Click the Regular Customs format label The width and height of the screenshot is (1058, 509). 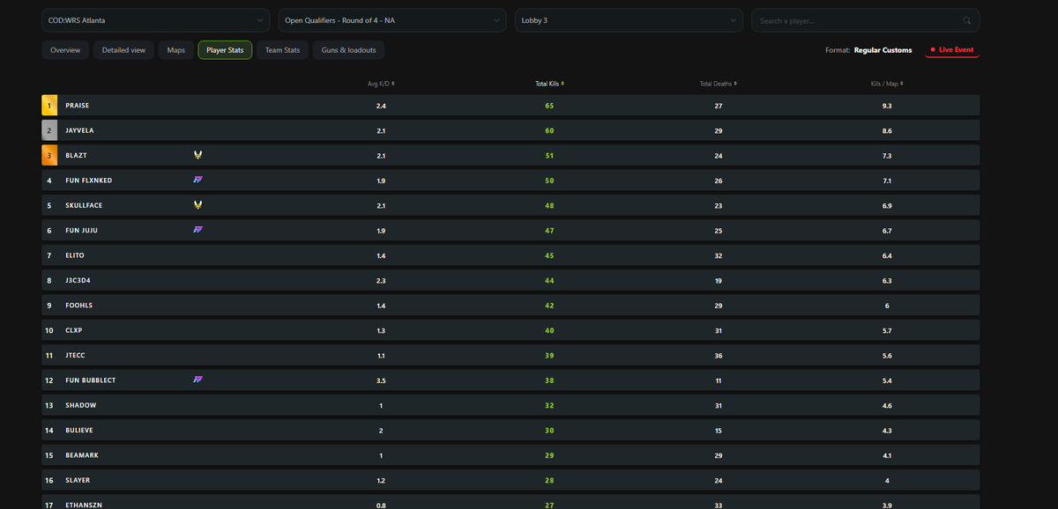click(x=883, y=50)
